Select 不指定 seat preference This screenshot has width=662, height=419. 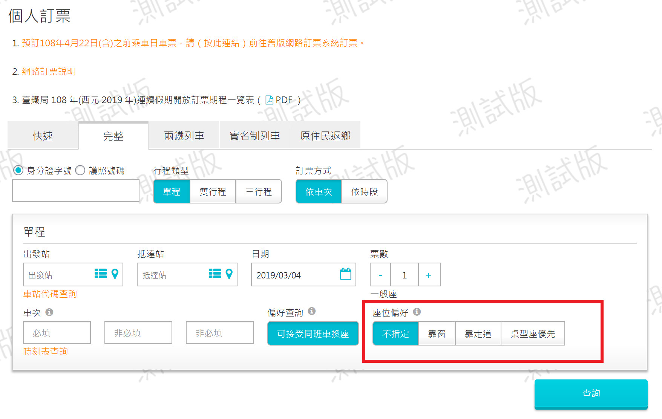(x=395, y=333)
